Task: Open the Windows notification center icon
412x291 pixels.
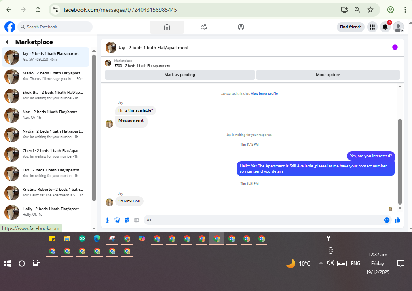Action: tap(400, 263)
